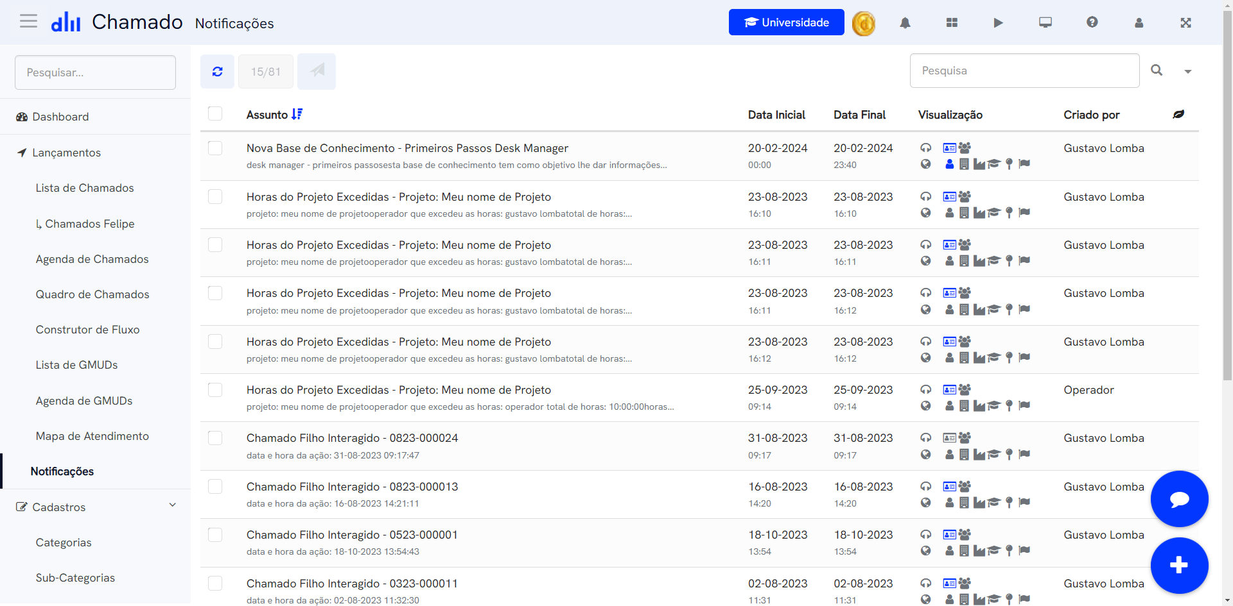
Task: Click graduation cap icon in Nova Base row
Action: point(994,164)
